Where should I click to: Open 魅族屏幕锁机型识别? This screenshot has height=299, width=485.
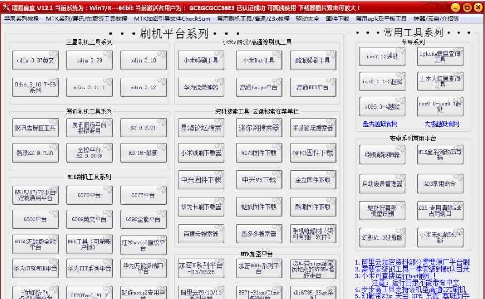coord(382,211)
